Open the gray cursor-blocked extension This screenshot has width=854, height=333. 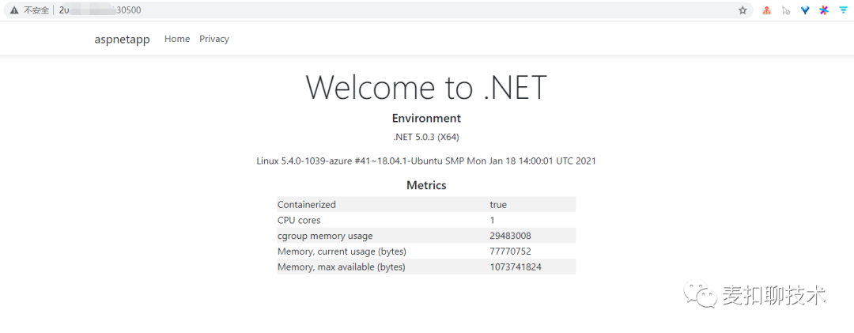(x=785, y=9)
